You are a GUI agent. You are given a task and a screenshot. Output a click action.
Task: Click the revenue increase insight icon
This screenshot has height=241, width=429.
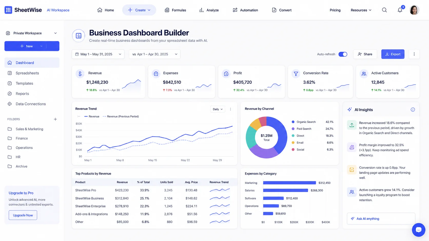pyautogui.click(x=352, y=125)
